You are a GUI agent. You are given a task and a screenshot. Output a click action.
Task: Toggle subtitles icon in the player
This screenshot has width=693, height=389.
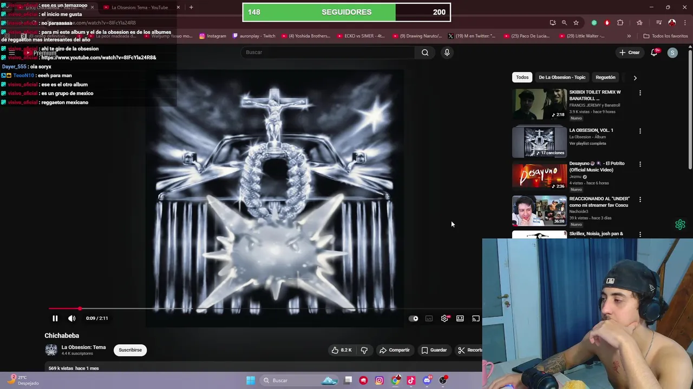coord(429,319)
